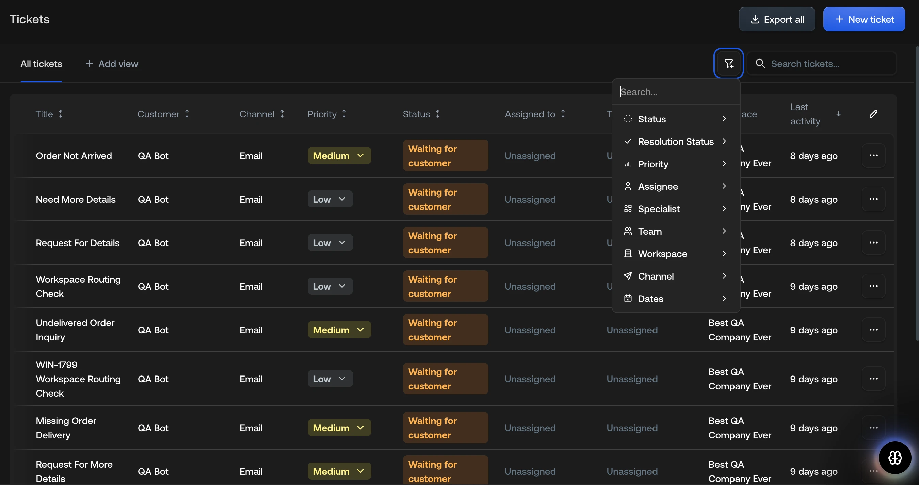Click Email channel for Workspace Routing Check
Screen dimensions: 919x485
coord(251,286)
